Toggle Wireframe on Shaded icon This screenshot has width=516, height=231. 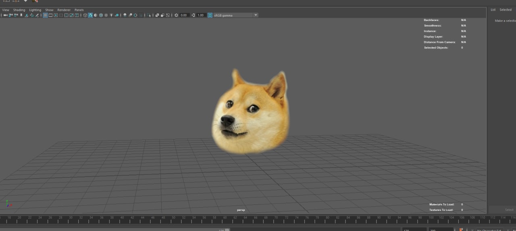(x=101, y=15)
